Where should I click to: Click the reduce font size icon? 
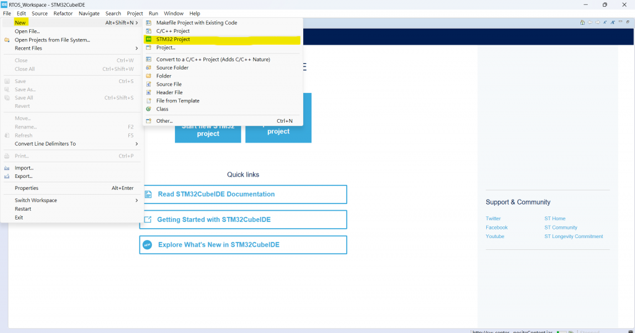point(605,22)
